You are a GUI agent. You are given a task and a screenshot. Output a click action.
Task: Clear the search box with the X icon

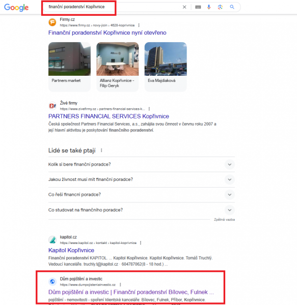click(184, 7)
